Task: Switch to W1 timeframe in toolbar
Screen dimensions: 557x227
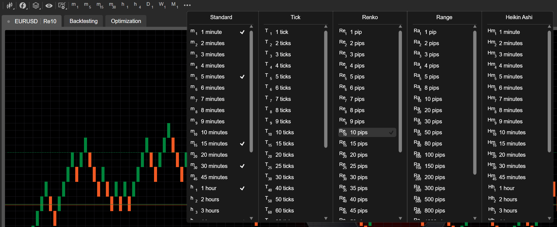Action: point(162,5)
